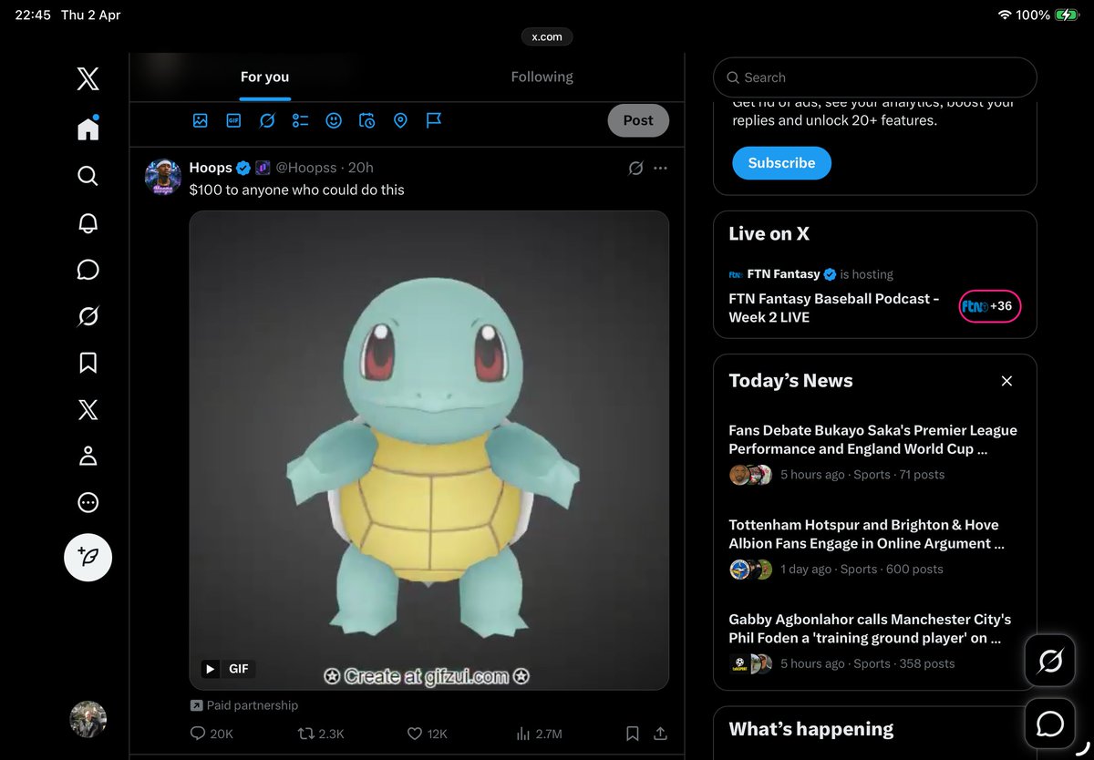Image resolution: width=1094 pixels, height=760 pixels.
Task: Like the Hoops post with 12K likes
Action: tap(427, 734)
